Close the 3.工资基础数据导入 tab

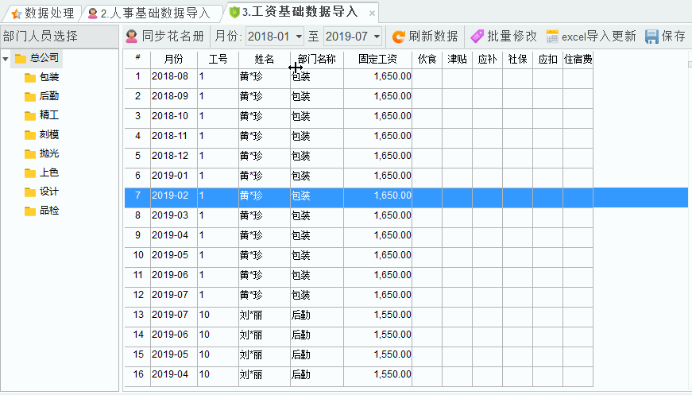[x=372, y=14]
